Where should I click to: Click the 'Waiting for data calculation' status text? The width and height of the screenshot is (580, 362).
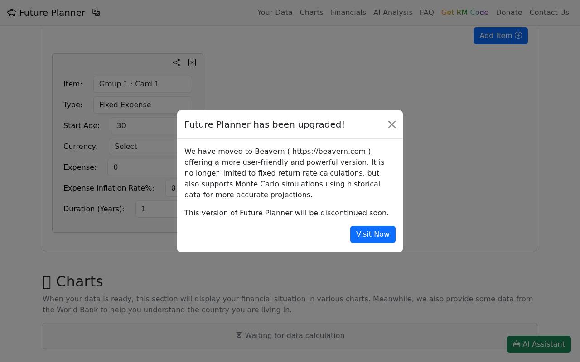tap(290, 336)
